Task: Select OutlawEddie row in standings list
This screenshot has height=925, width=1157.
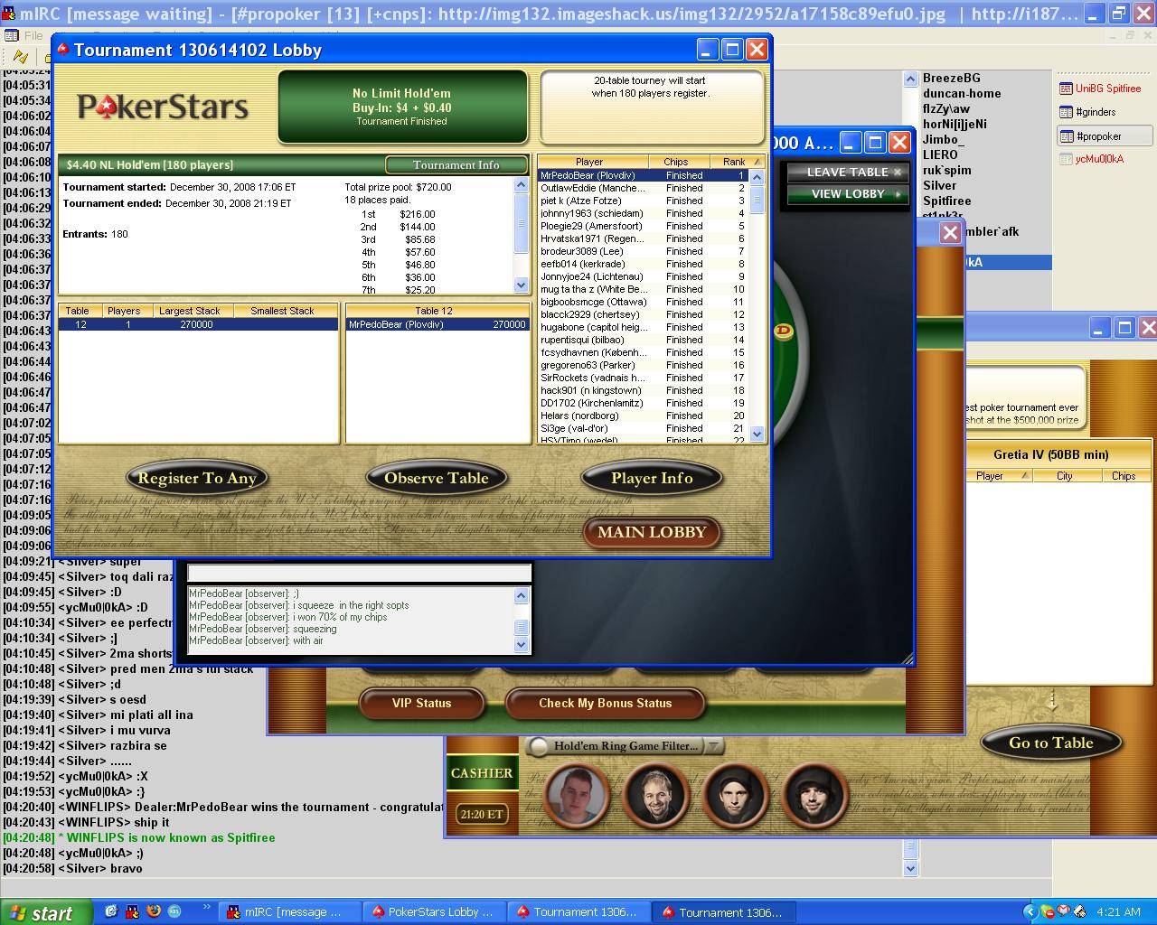Action: pos(644,188)
